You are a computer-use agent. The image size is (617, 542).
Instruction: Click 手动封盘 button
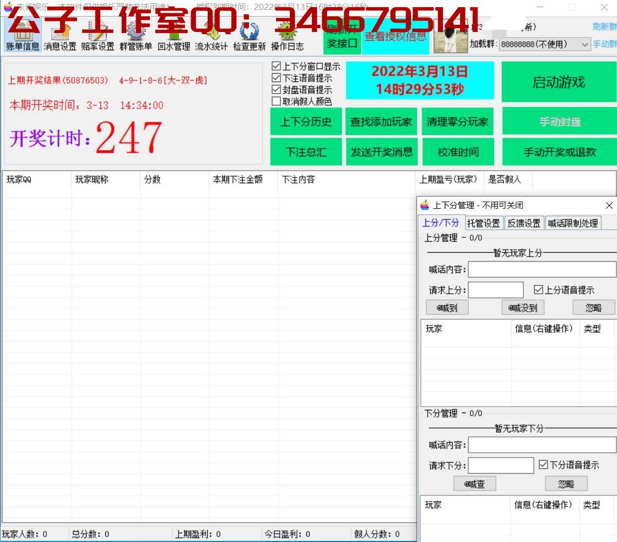point(560,122)
